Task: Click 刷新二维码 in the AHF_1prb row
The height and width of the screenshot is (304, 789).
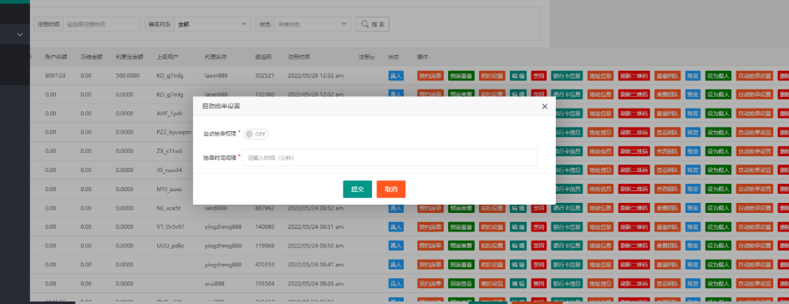Action: point(634,113)
